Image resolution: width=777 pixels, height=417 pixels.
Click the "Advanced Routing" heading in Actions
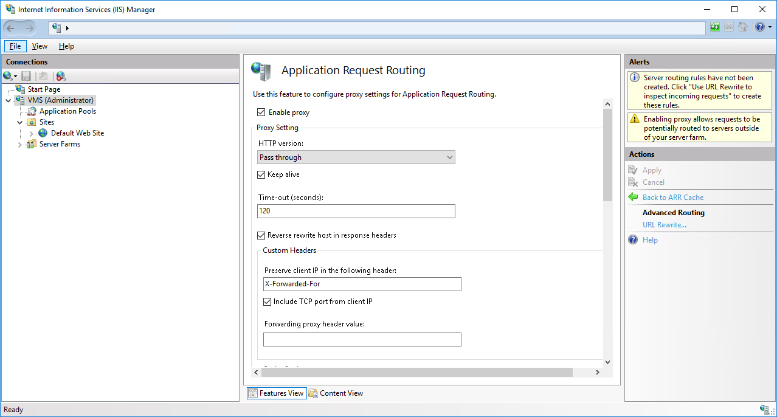click(674, 213)
